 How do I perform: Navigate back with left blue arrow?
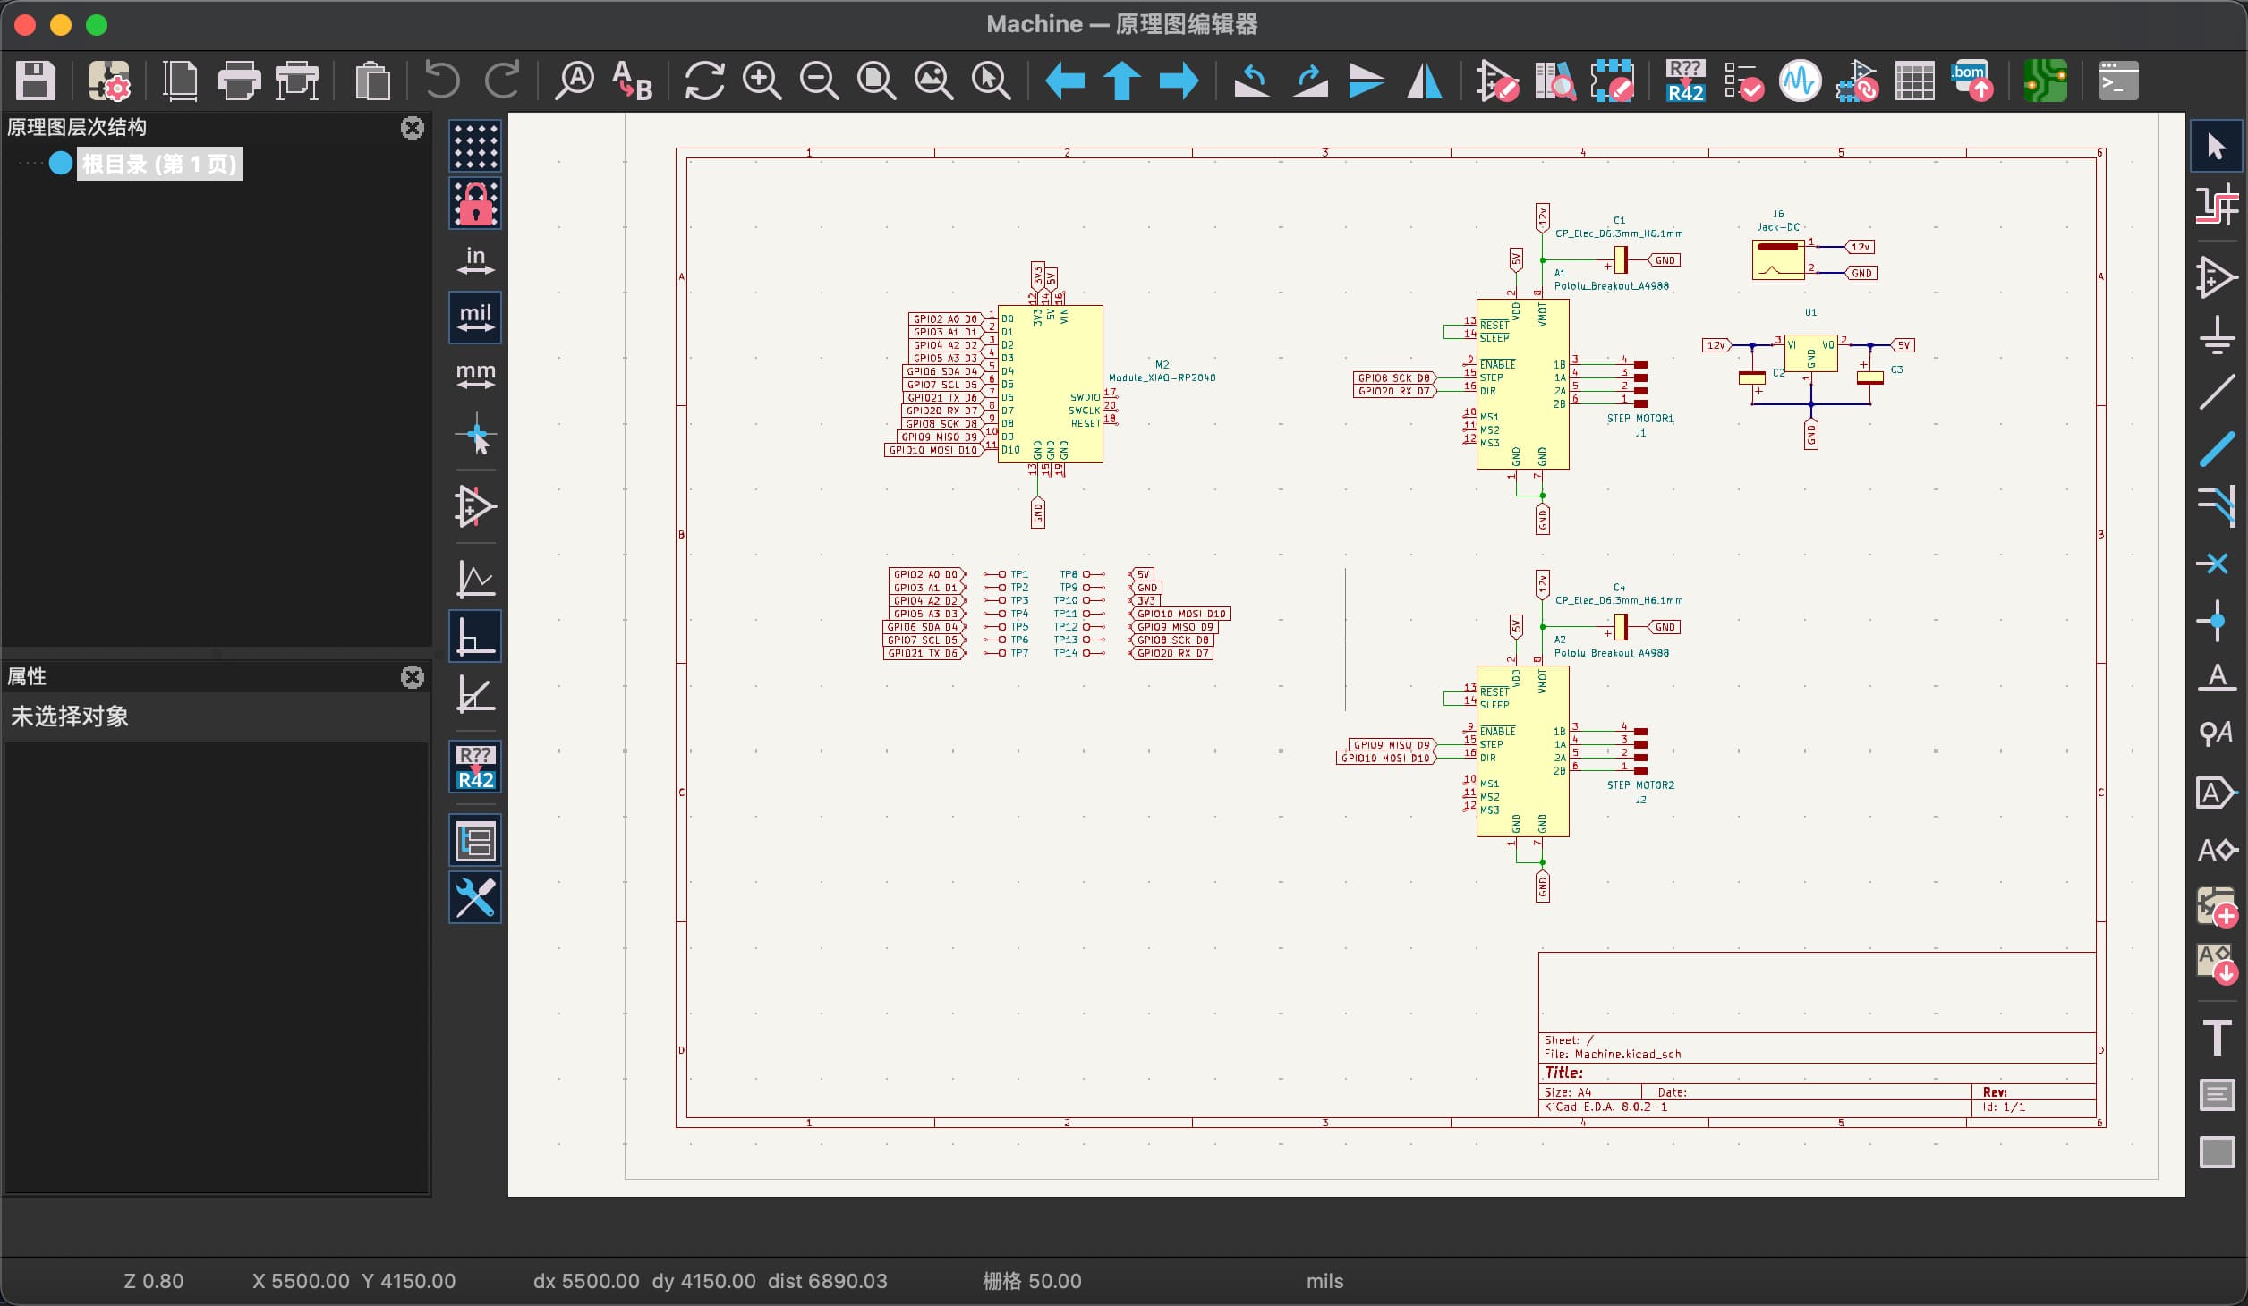click(1065, 81)
